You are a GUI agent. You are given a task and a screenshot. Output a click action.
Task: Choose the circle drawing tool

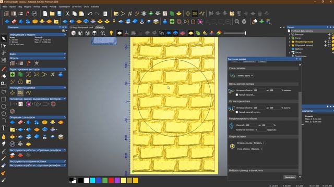[4, 106]
